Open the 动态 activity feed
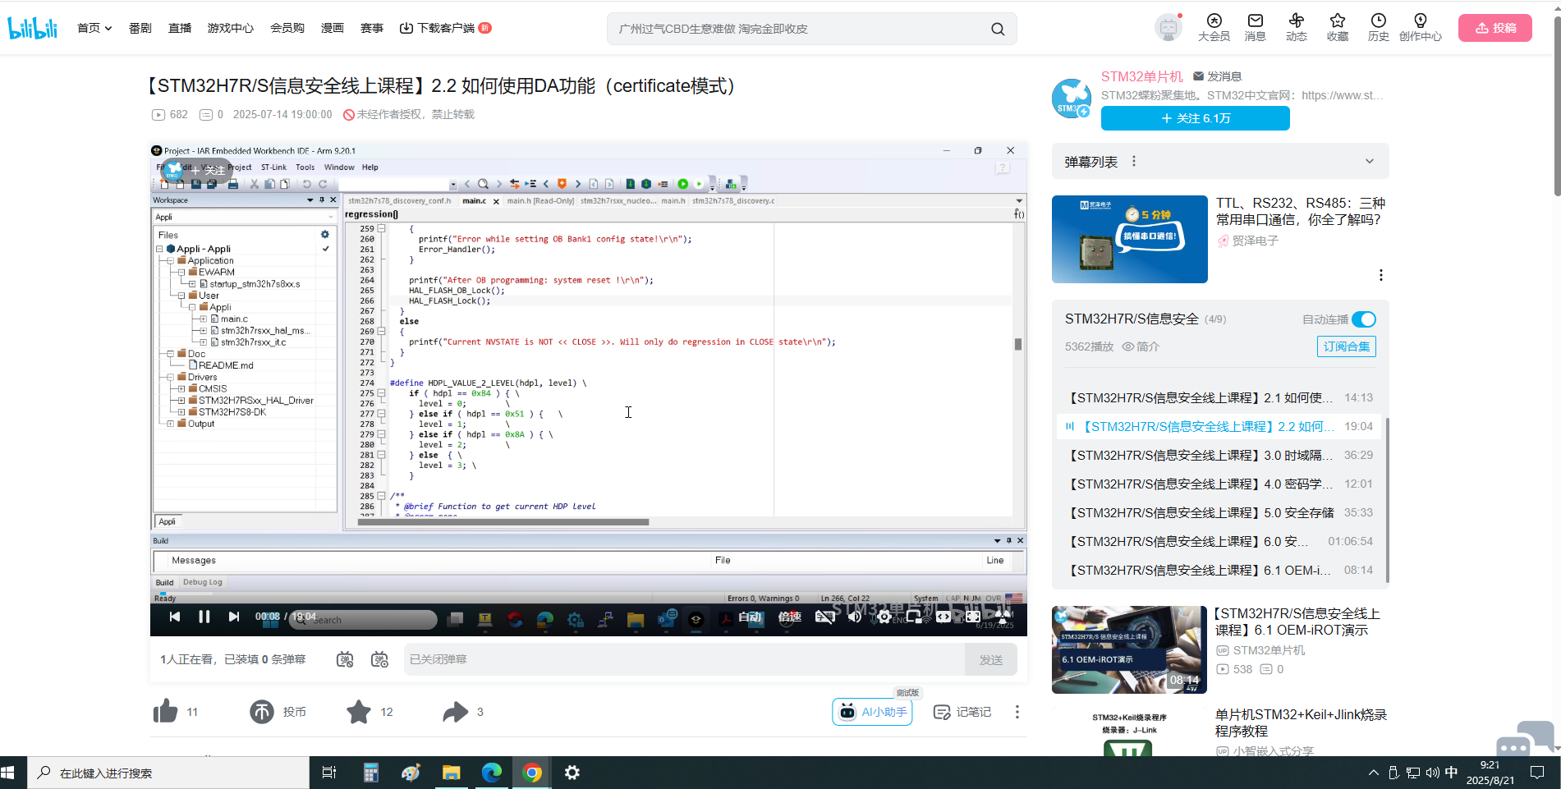1561x789 pixels. (1296, 28)
